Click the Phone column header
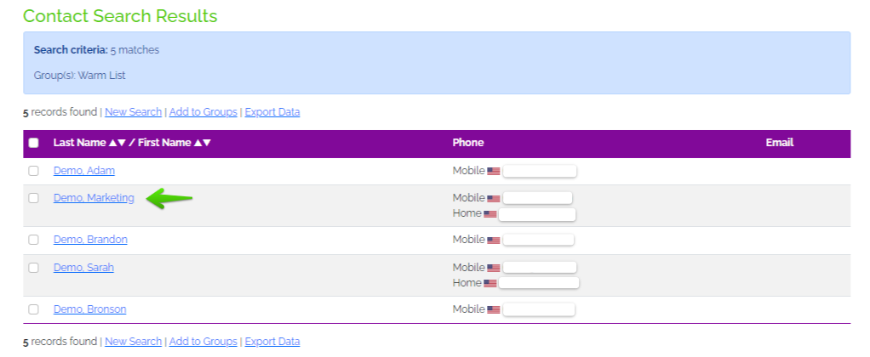The height and width of the screenshot is (357, 870). [x=468, y=143]
